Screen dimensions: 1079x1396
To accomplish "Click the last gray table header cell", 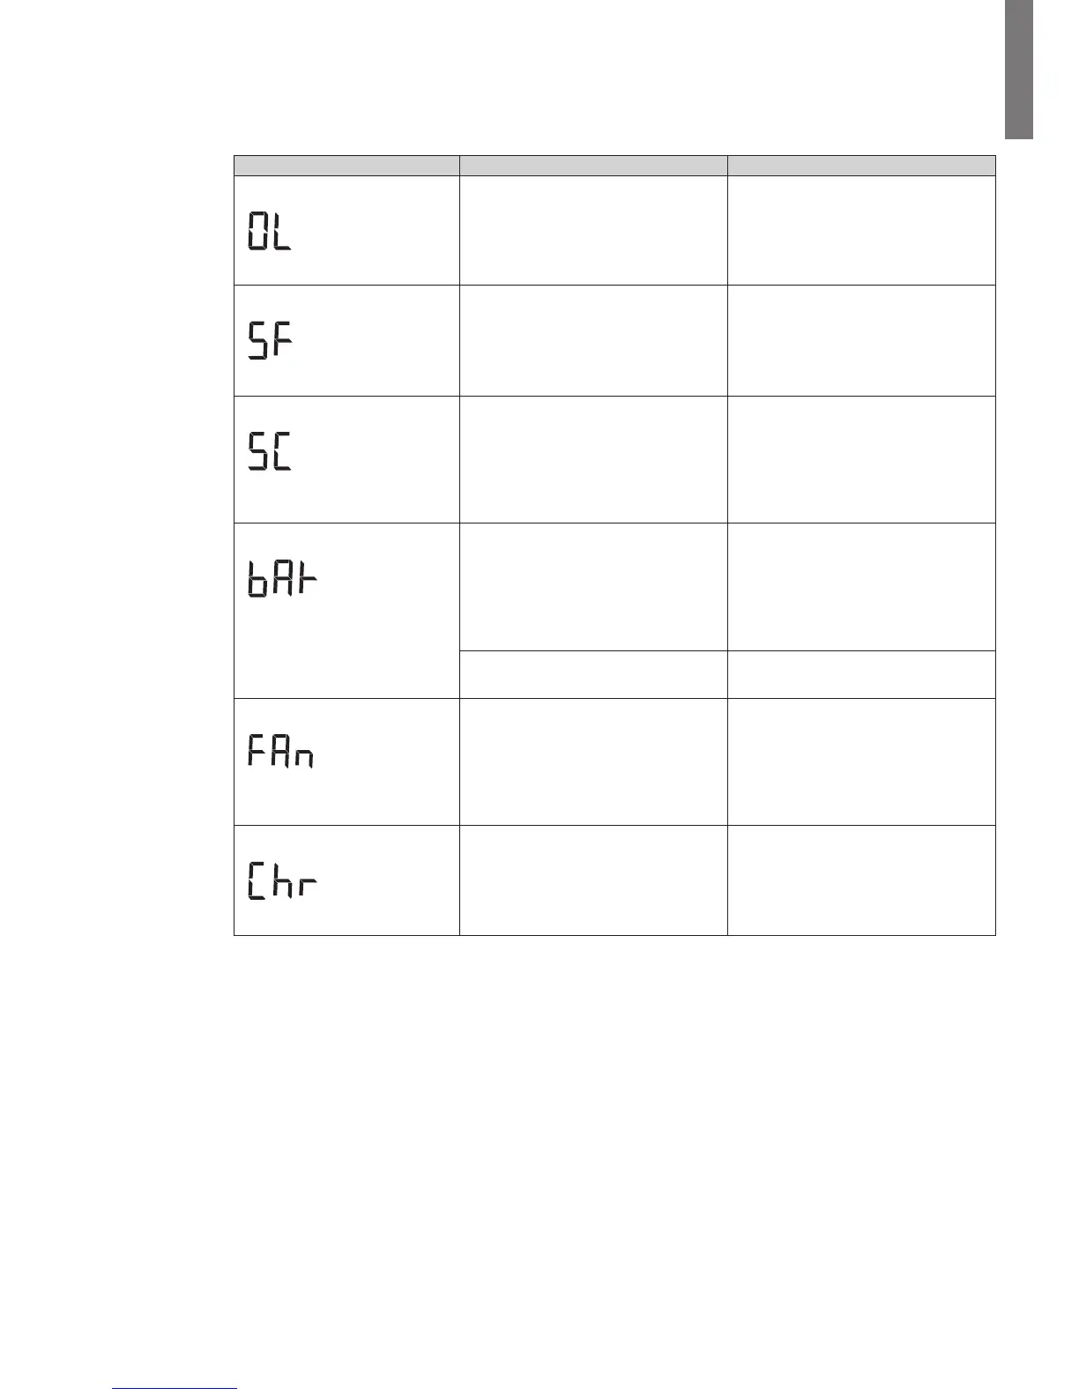I will [861, 166].
